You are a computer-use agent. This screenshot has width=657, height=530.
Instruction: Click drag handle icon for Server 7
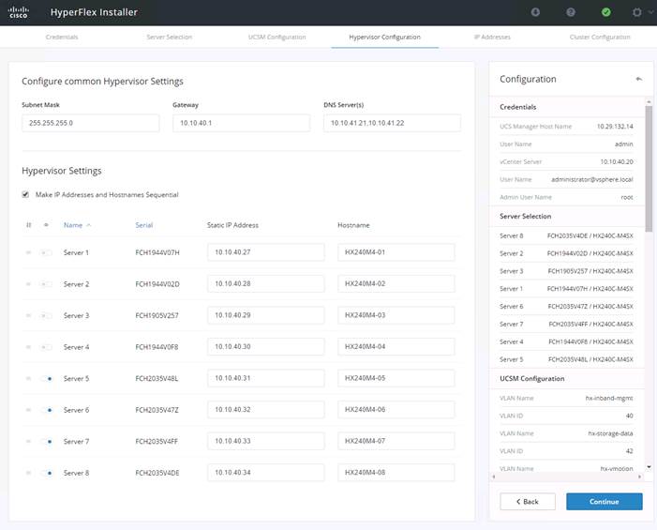pos(28,441)
